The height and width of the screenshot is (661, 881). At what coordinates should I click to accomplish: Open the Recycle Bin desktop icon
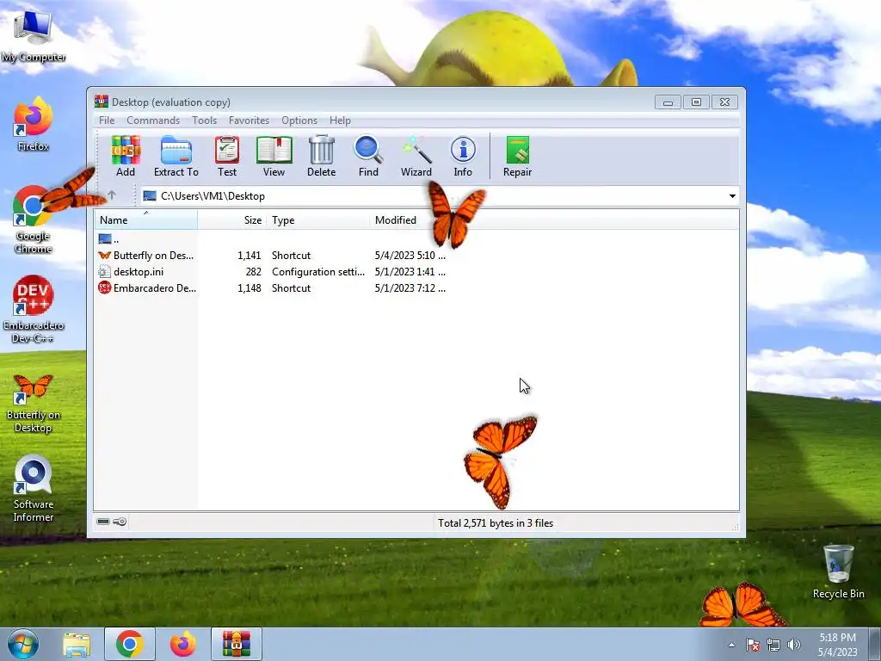pyautogui.click(x=838, y=572)
